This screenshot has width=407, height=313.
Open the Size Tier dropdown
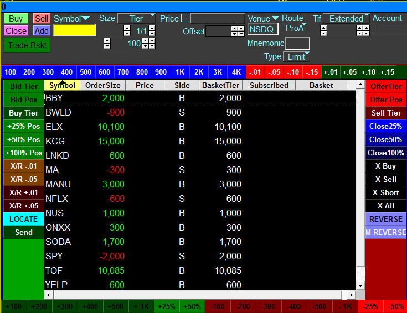(x=136, y=19)
